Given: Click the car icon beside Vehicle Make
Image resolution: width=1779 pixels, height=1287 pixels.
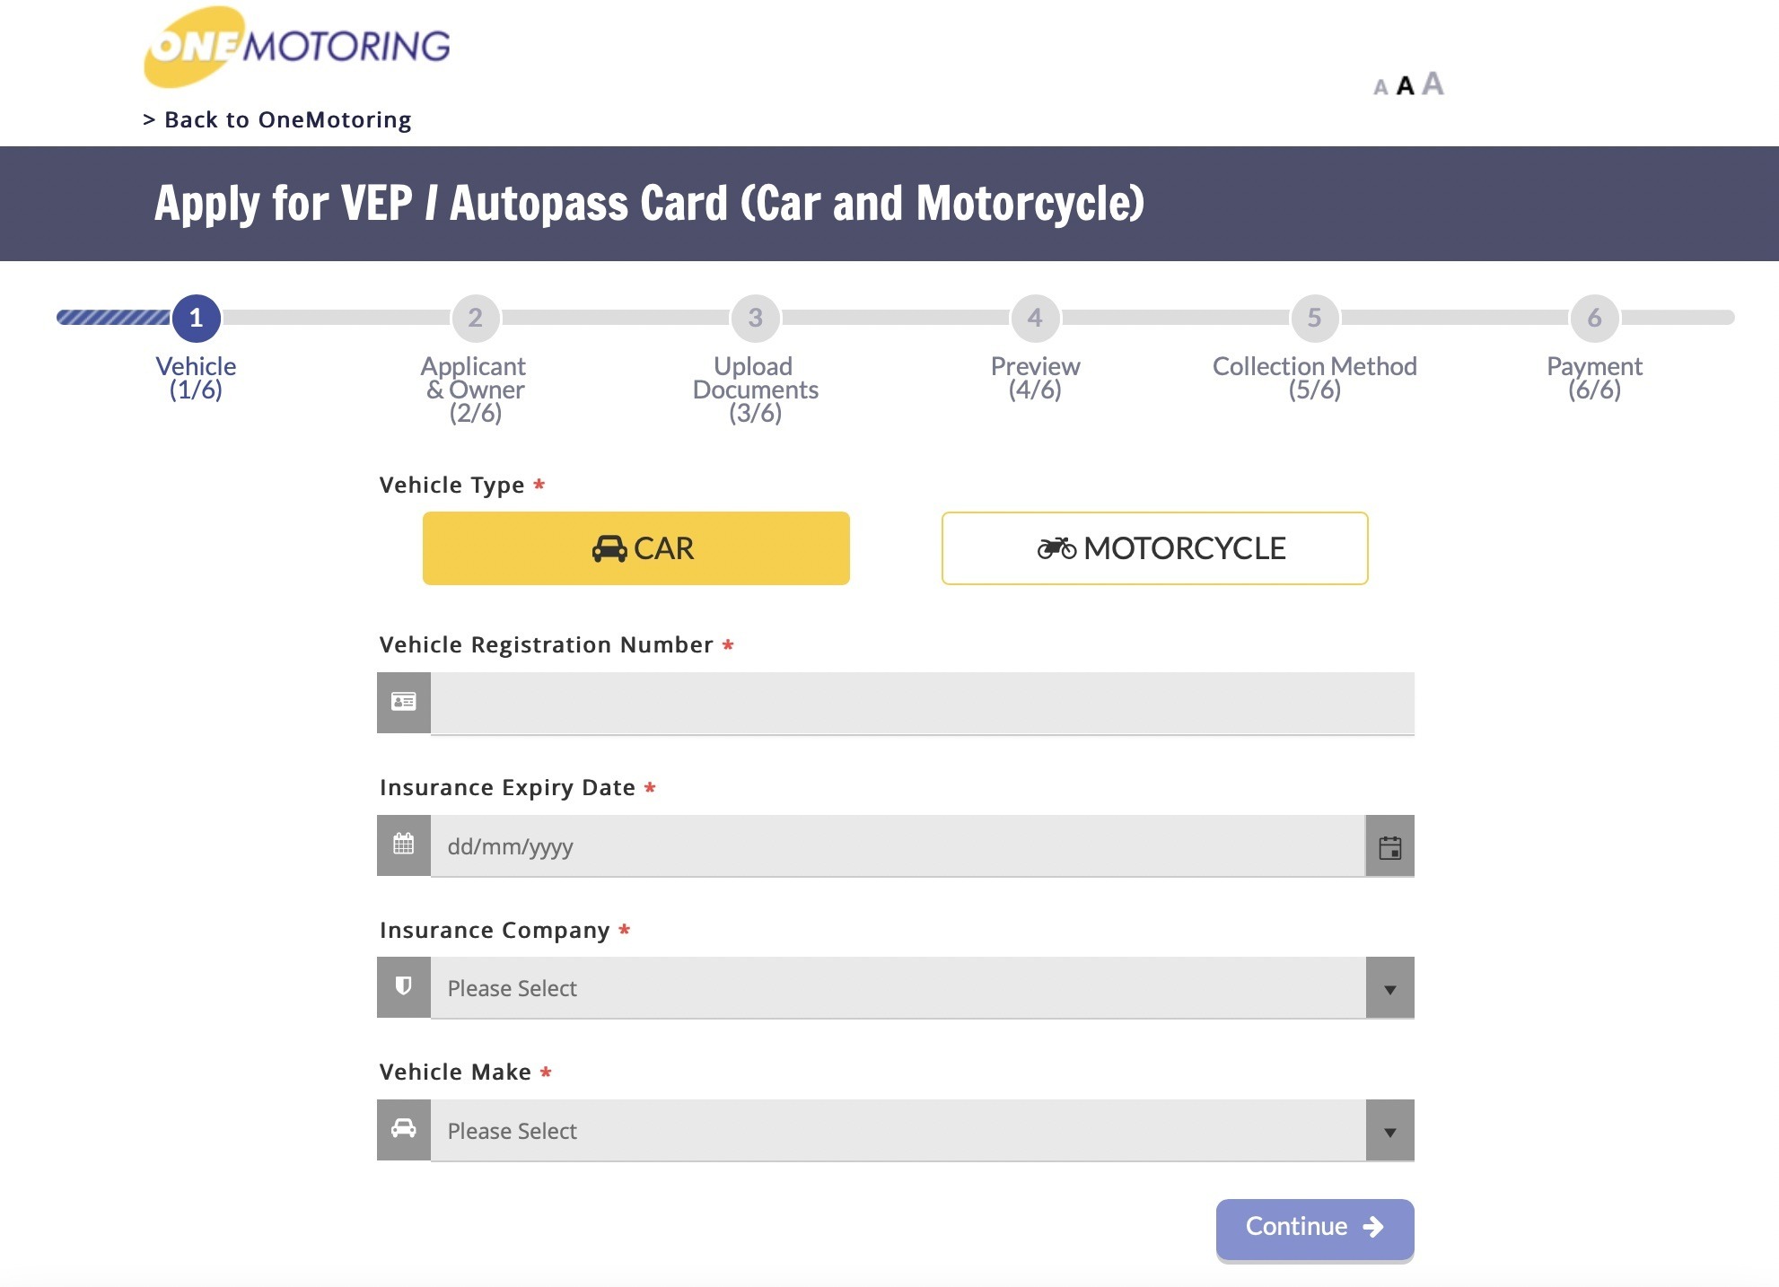Looking at the screenshot, I should click(404, 1130).
